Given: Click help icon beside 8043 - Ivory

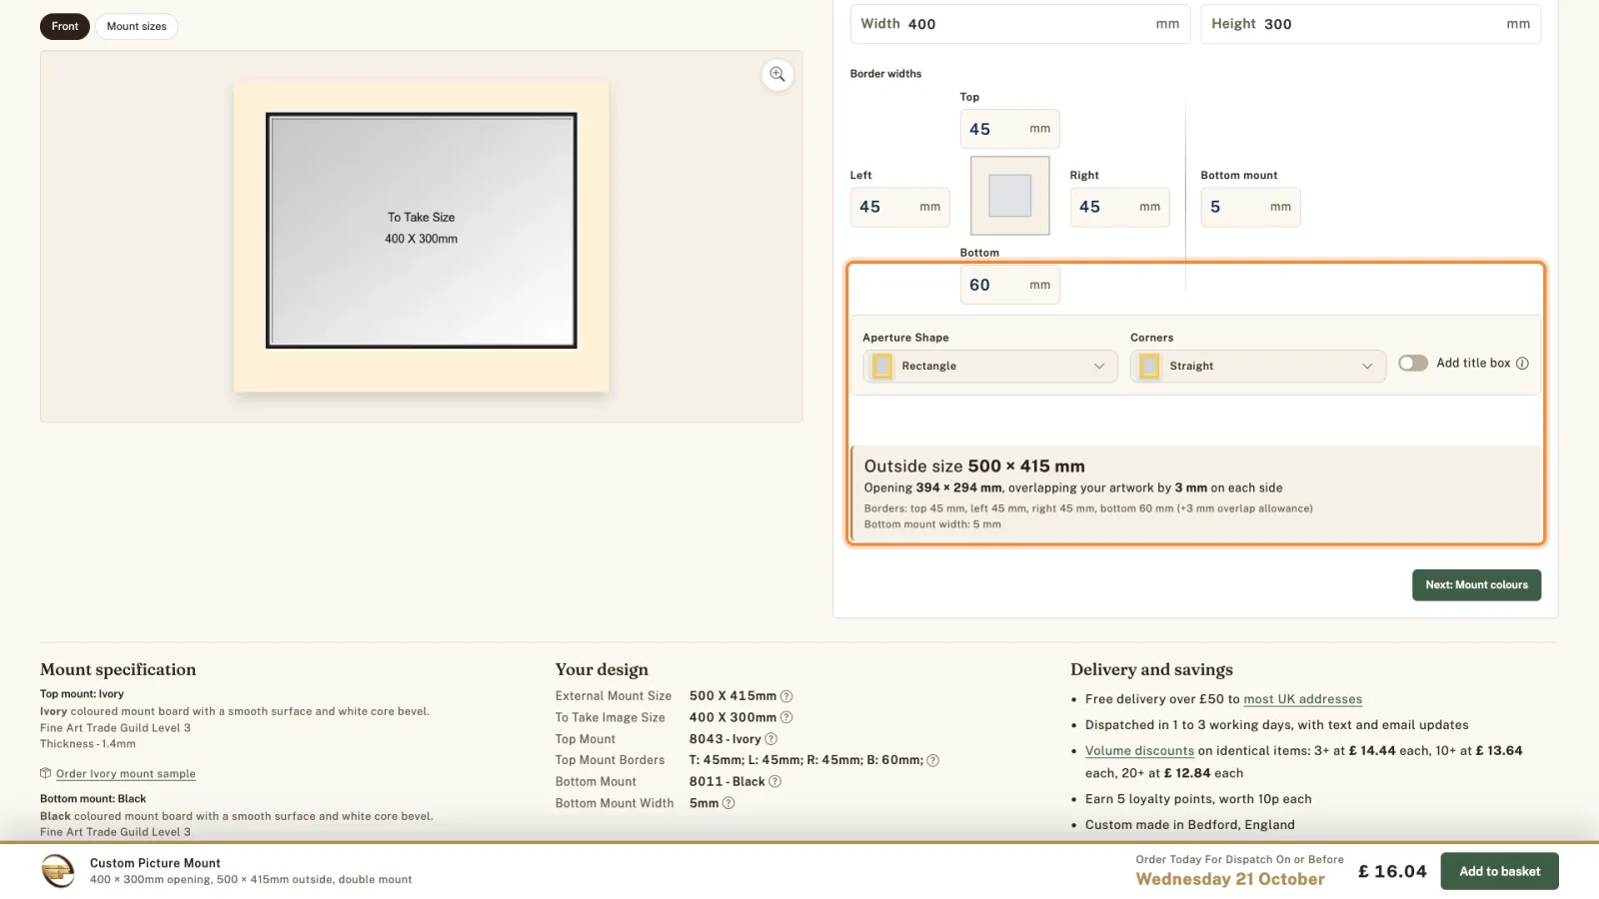Looking at the screenshot, I should 771,739.
